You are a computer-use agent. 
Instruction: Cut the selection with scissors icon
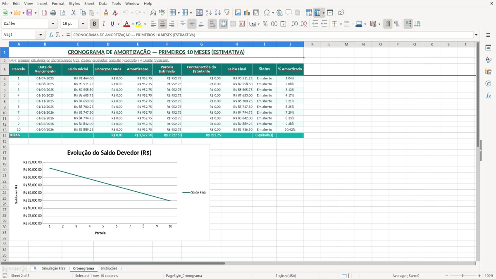[73, 13]
